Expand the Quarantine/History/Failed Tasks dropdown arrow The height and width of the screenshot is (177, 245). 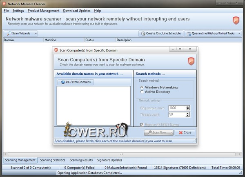tap(237, 34)
